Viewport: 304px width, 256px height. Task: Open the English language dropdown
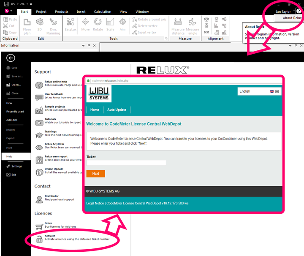point(277,91)
